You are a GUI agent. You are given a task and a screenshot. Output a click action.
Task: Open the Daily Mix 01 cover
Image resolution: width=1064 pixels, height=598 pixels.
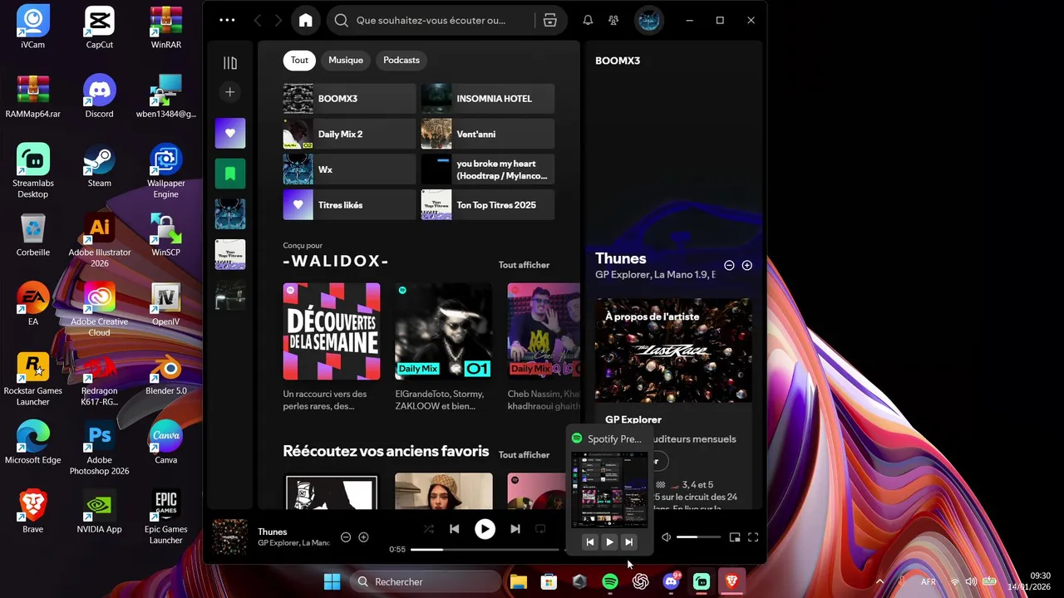pos(443,331)
